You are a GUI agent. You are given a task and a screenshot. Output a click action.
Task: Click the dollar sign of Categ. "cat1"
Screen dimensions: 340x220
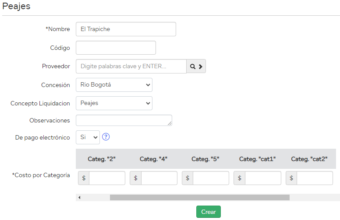coord(239,178)
